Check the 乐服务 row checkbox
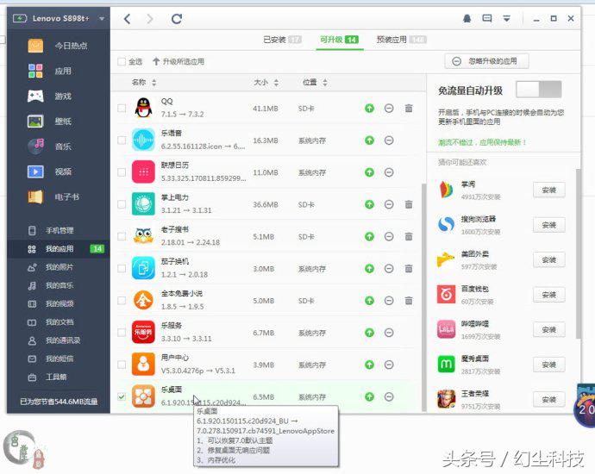The width and height of the screenshot is (595, 474). coord(122,333)
